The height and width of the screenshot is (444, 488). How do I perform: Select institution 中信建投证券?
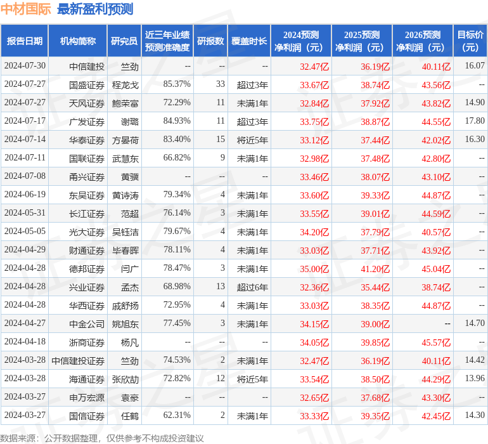tap(78, 360)
